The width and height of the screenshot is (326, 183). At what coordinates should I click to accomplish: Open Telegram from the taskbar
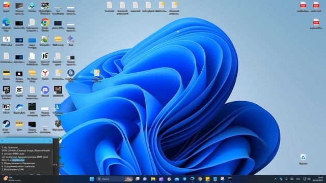tap(184, 179)
